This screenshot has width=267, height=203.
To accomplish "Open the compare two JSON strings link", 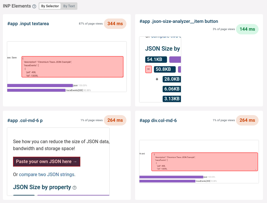I will pyautogui.click(x=46, y=175).
